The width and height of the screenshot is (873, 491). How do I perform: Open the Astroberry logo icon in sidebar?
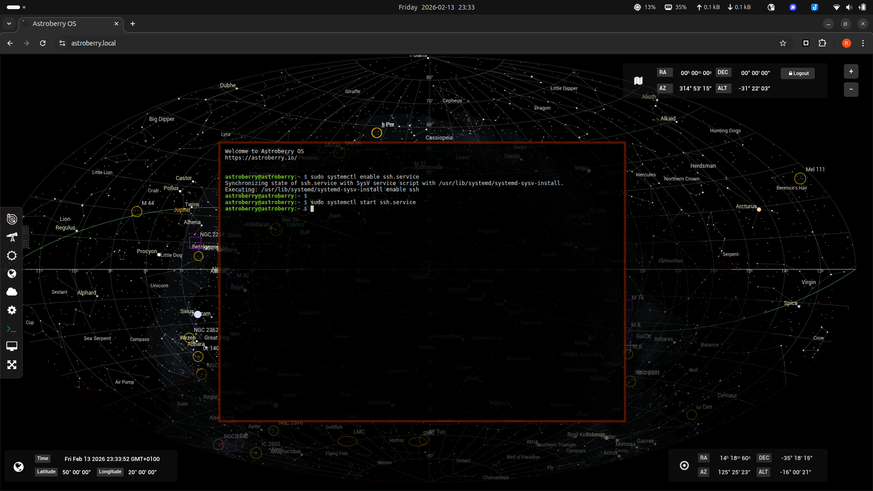point(12,219)
